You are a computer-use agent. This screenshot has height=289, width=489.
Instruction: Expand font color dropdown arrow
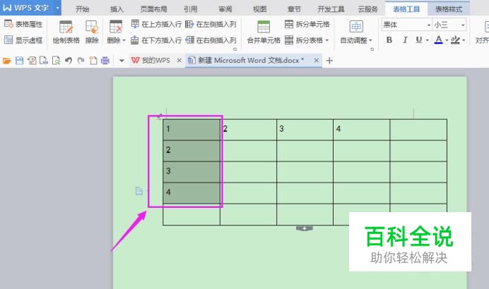447,40
